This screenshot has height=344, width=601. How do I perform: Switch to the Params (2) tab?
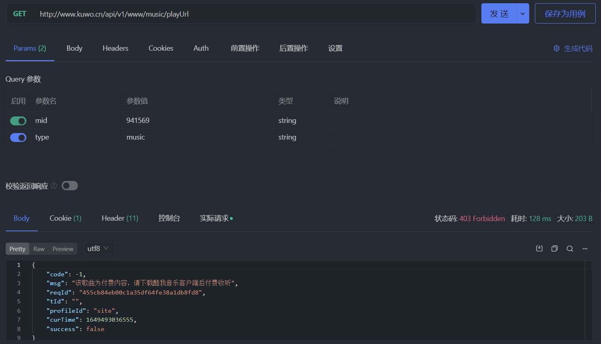point(30,48)
